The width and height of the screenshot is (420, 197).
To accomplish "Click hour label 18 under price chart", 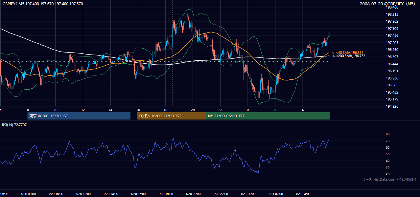I will coord(165,110).
